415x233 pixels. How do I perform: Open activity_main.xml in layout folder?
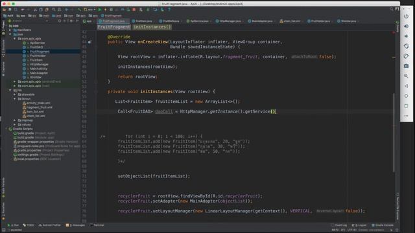38,103
